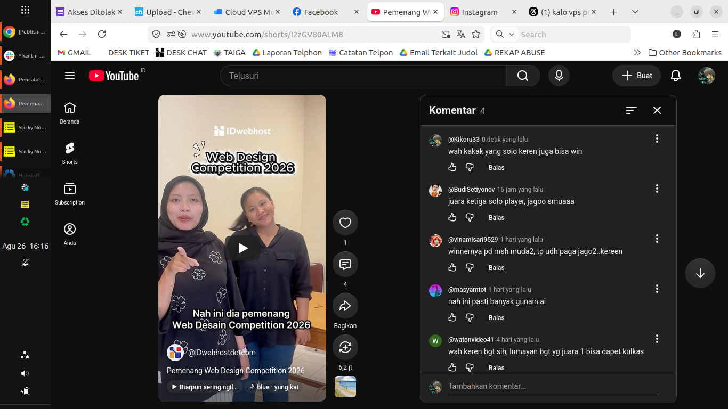Switch to the Instagram tab
The width and height of the screenshot is (728, 409).
point(484,12)
